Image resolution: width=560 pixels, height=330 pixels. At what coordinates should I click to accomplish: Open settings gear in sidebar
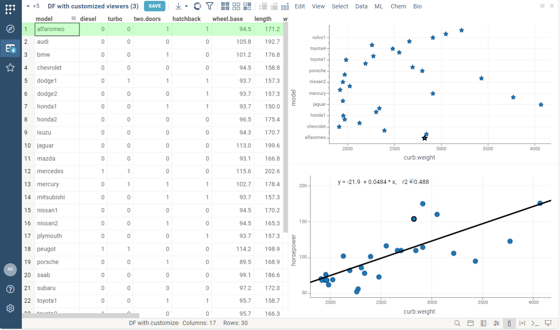click(x=10, y=309)
